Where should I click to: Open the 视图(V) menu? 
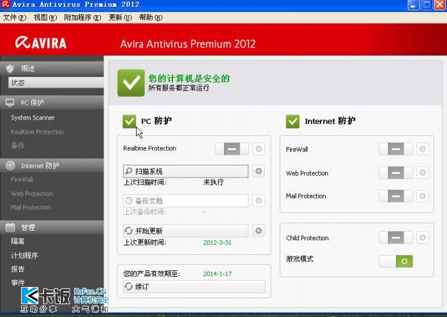45,18
